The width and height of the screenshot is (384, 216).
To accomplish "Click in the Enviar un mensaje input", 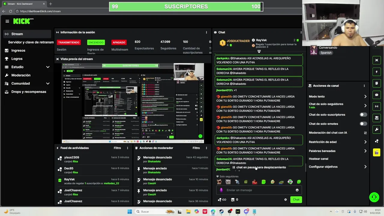I will 259,190.
